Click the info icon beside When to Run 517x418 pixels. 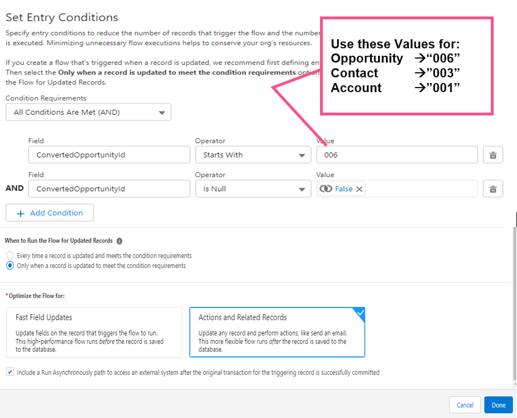pos(119,241)
